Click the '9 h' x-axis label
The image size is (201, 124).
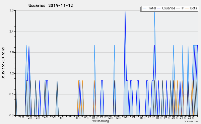click(86, 117)
